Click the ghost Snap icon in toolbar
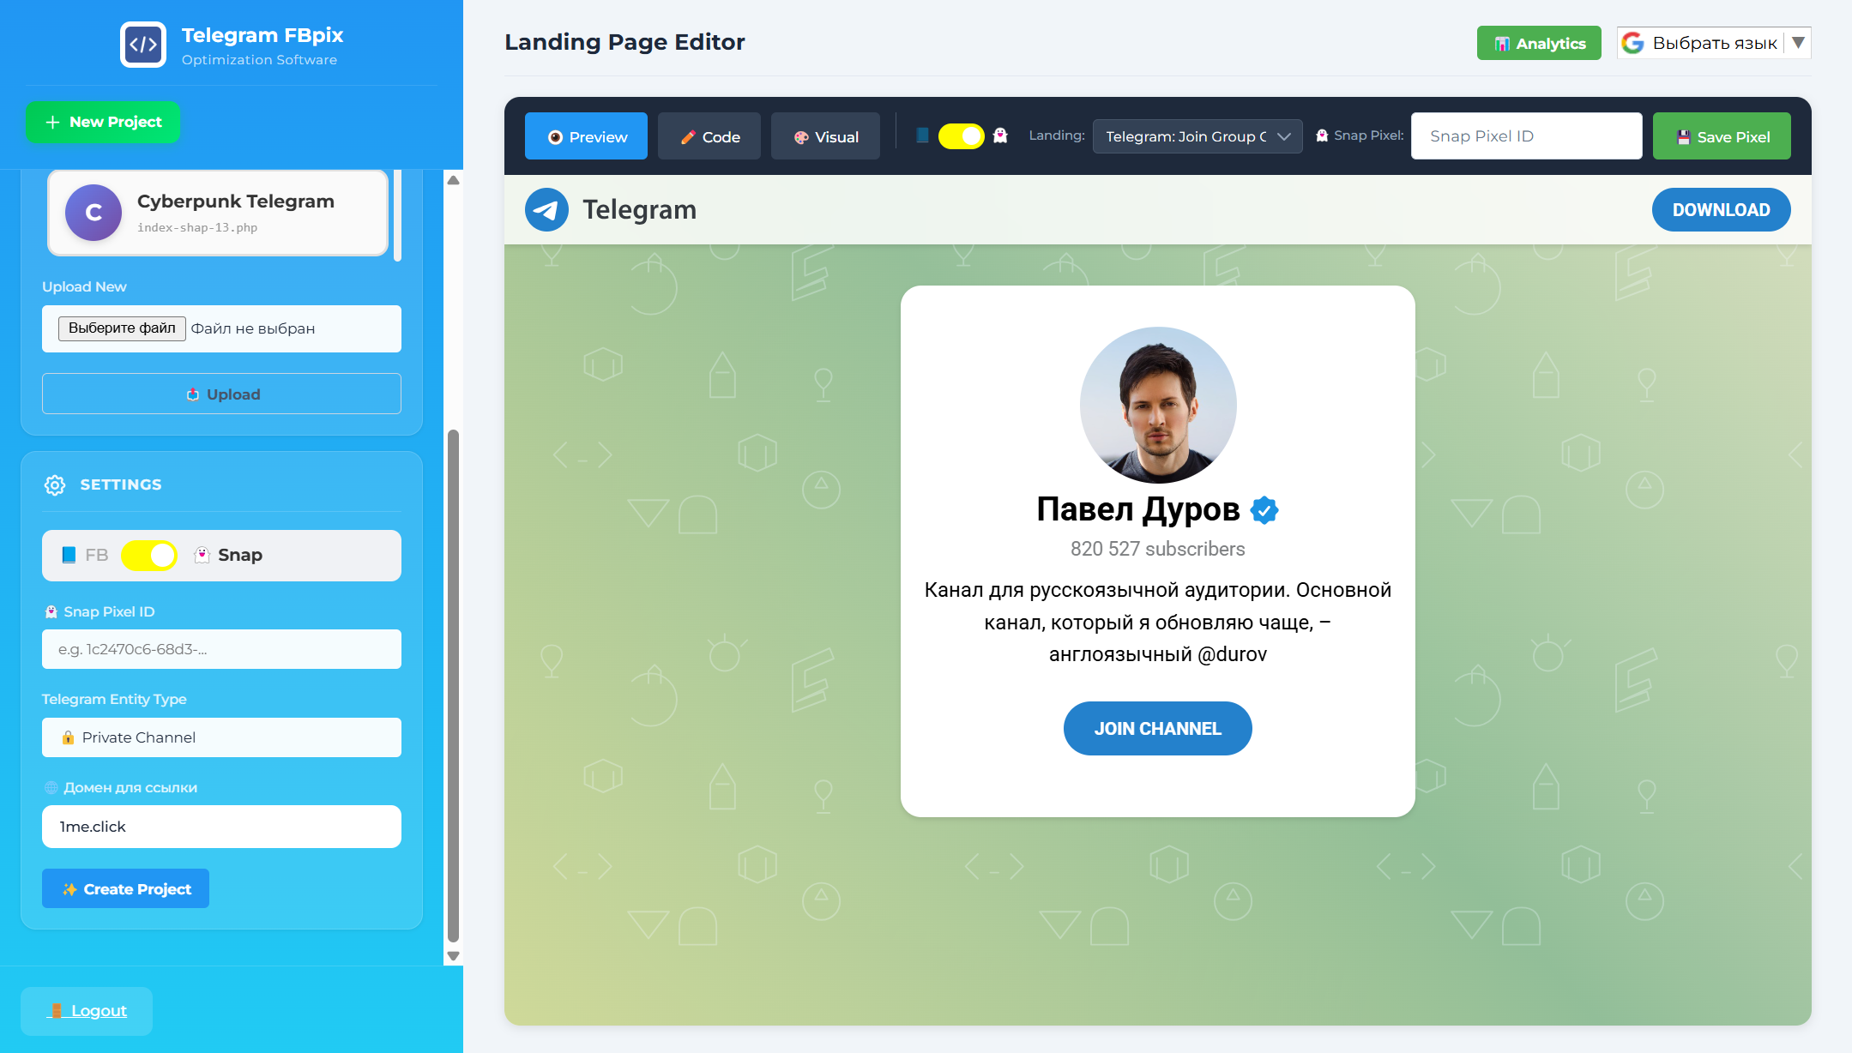Viewport: 1852px width, 1053px height. (1000, 135)
